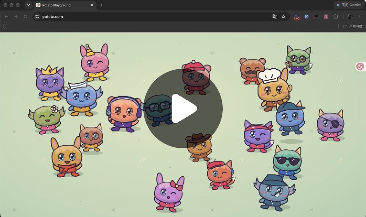View site information for poteto.com
Screen dimensions: 366x217
click(37, 16)
